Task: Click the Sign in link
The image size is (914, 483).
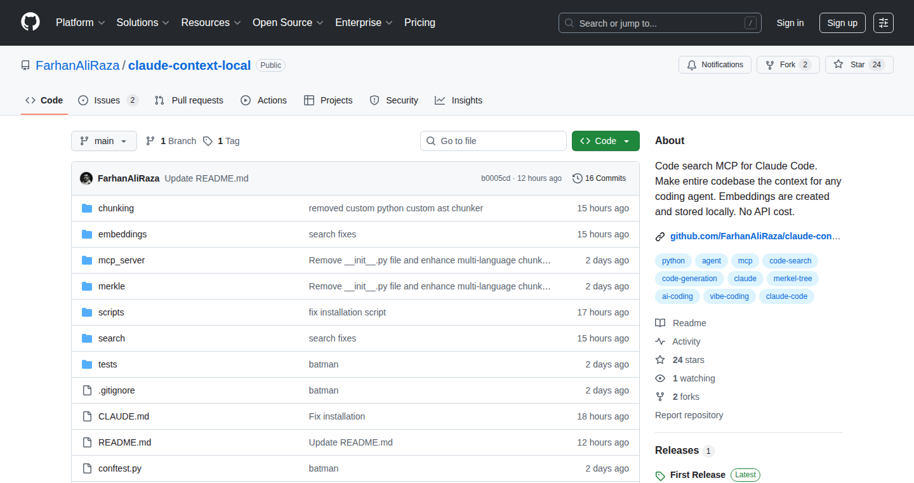Action: click(790, 23)
